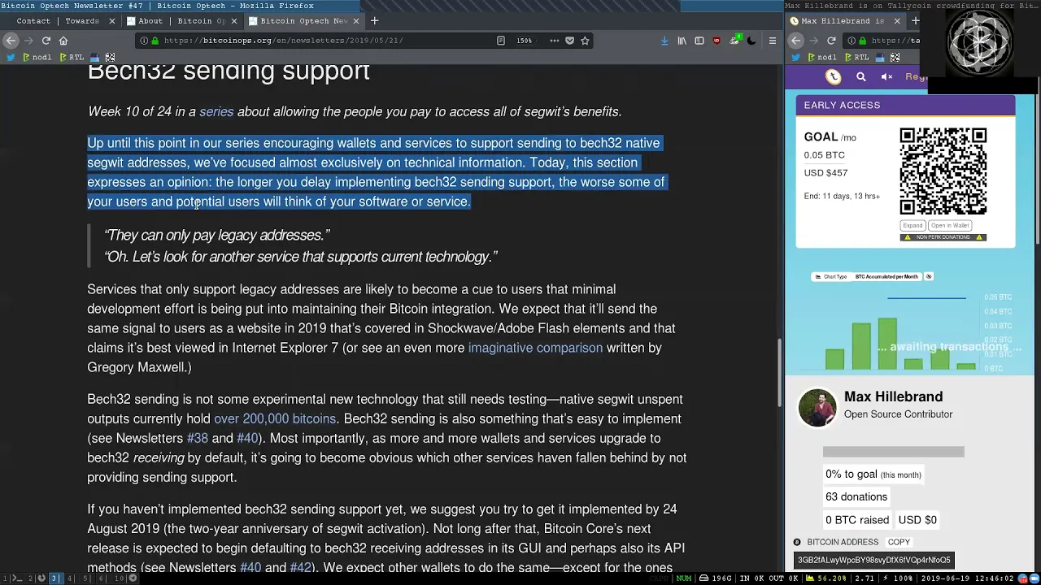Save page to Pocket
The height and width of the screenshot is (585, 1041).
[x=569, y=41]
